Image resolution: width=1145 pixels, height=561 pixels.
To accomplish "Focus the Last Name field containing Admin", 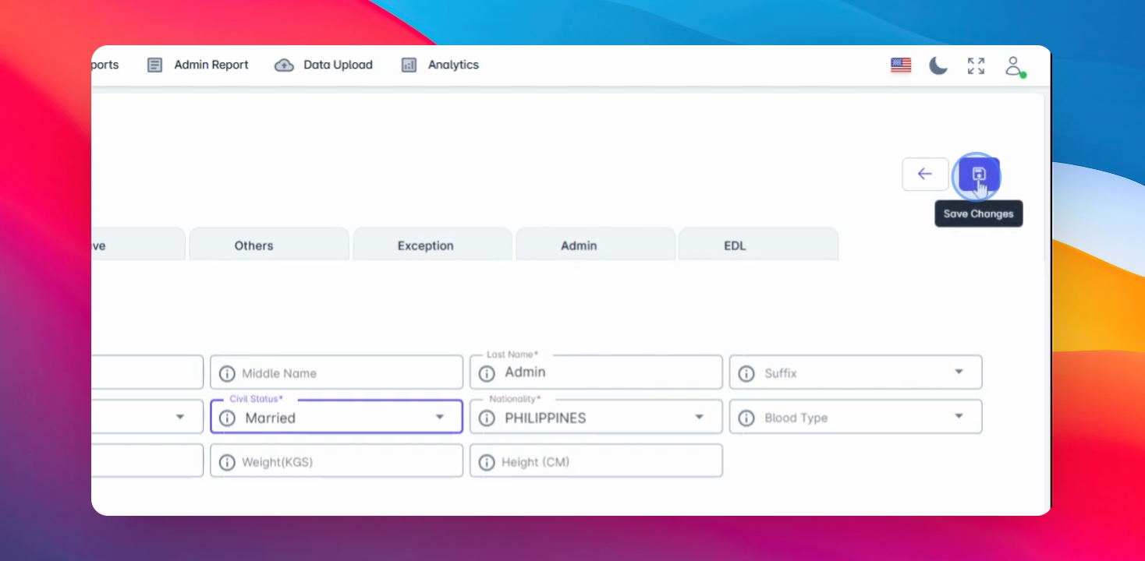I will [596, 372].
